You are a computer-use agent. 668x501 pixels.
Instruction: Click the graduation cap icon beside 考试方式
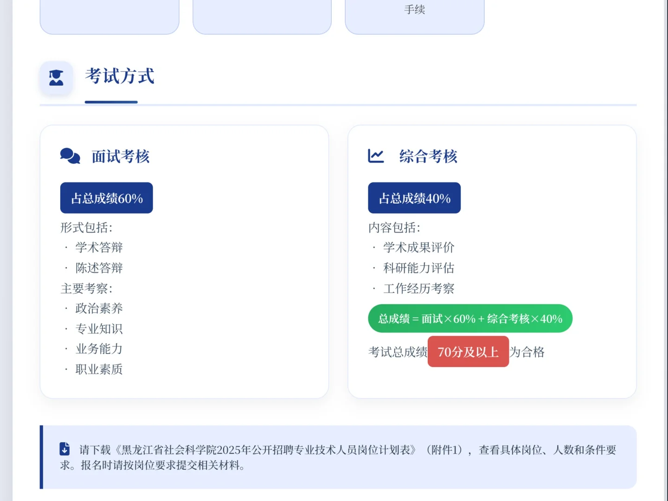click(56, 78)
